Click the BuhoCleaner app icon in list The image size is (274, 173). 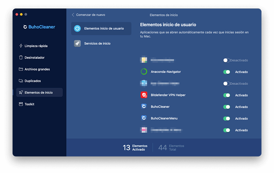(144, 107)
